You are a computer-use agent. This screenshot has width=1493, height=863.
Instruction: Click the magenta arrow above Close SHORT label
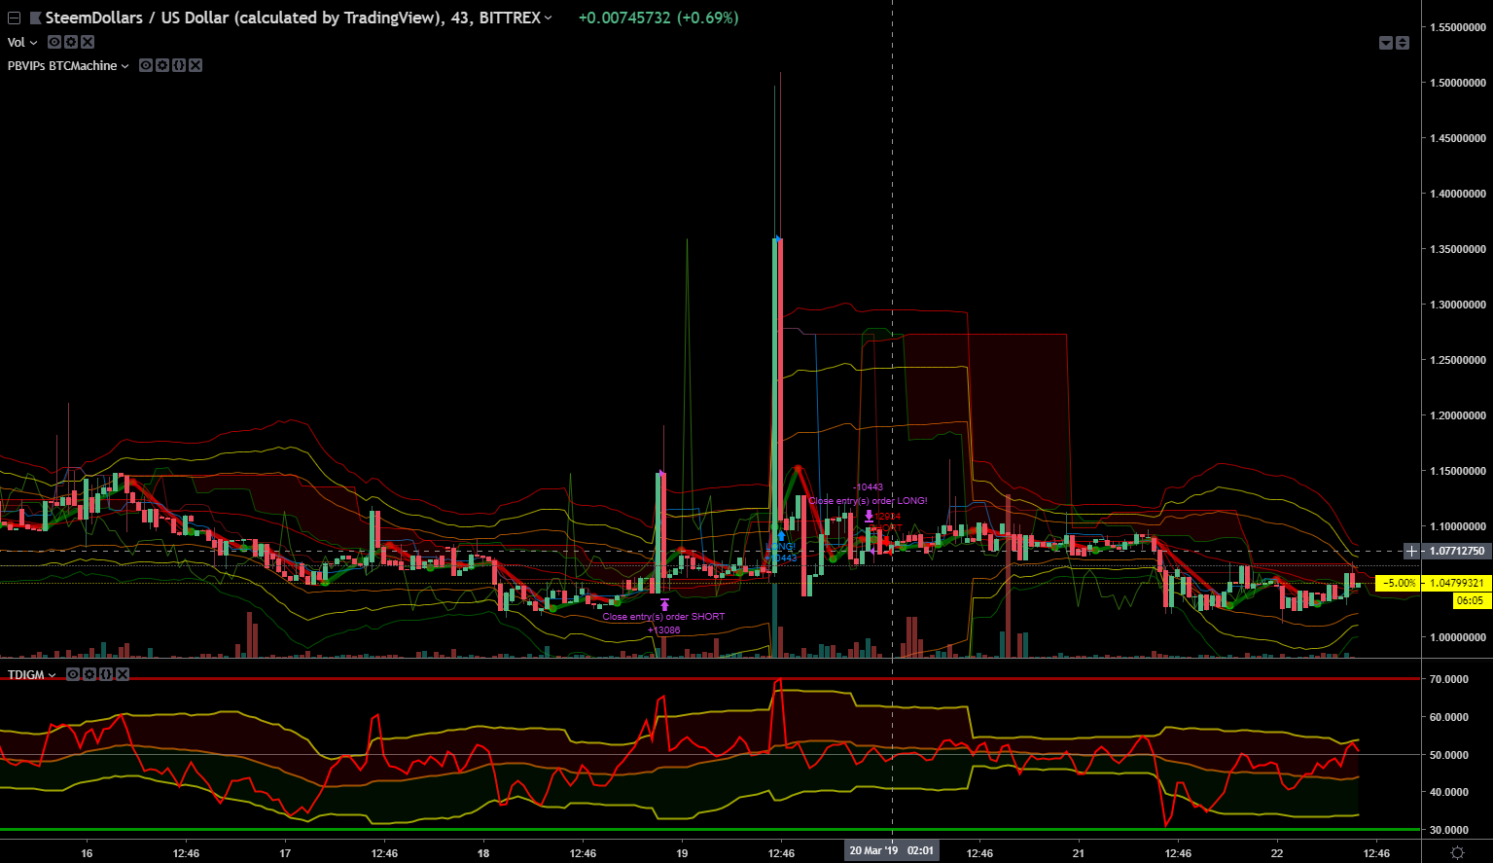[x=664, y=604]
